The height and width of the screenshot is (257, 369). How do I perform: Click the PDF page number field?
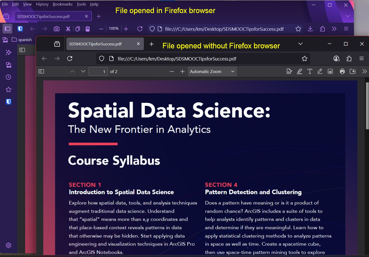[x=98, y=72]
